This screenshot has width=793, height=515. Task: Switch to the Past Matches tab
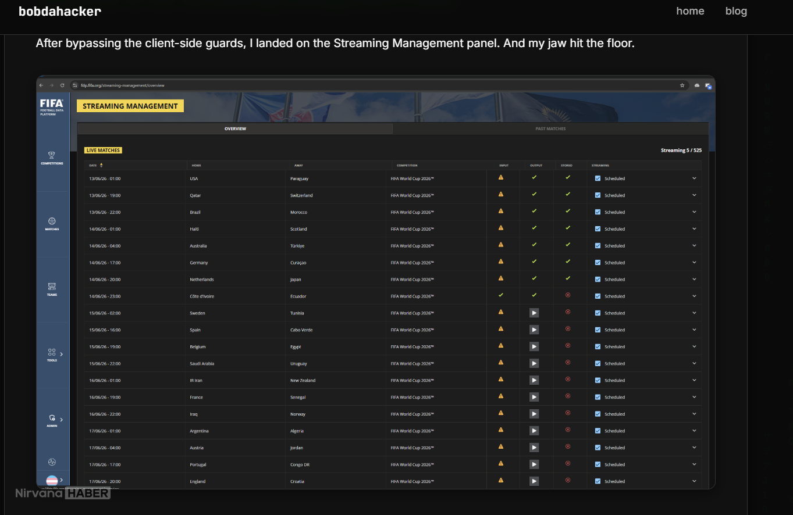pyautogui.click(x=550, y=128)
